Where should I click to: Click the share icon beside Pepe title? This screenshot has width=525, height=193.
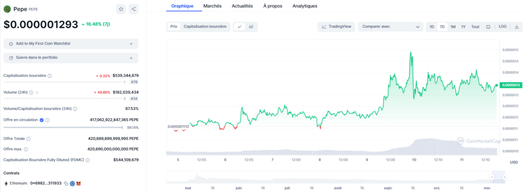click(x=133, y=9)
